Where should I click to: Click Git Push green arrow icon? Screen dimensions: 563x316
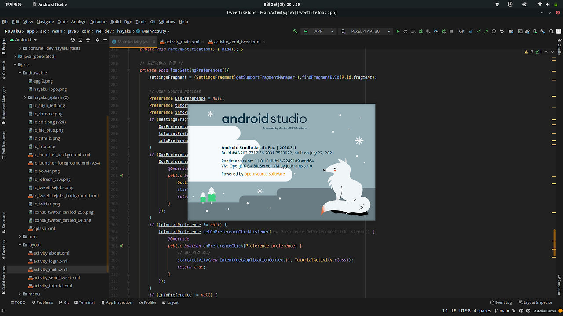click(x=486, y=31)
